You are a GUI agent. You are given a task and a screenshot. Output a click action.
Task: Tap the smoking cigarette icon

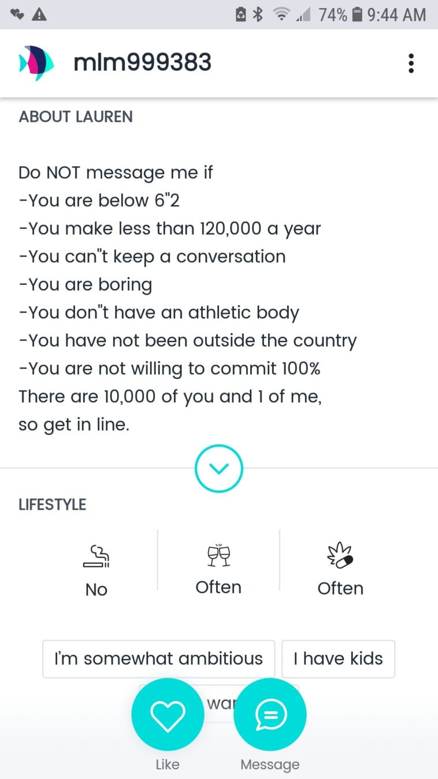click(x=96, y=557)
